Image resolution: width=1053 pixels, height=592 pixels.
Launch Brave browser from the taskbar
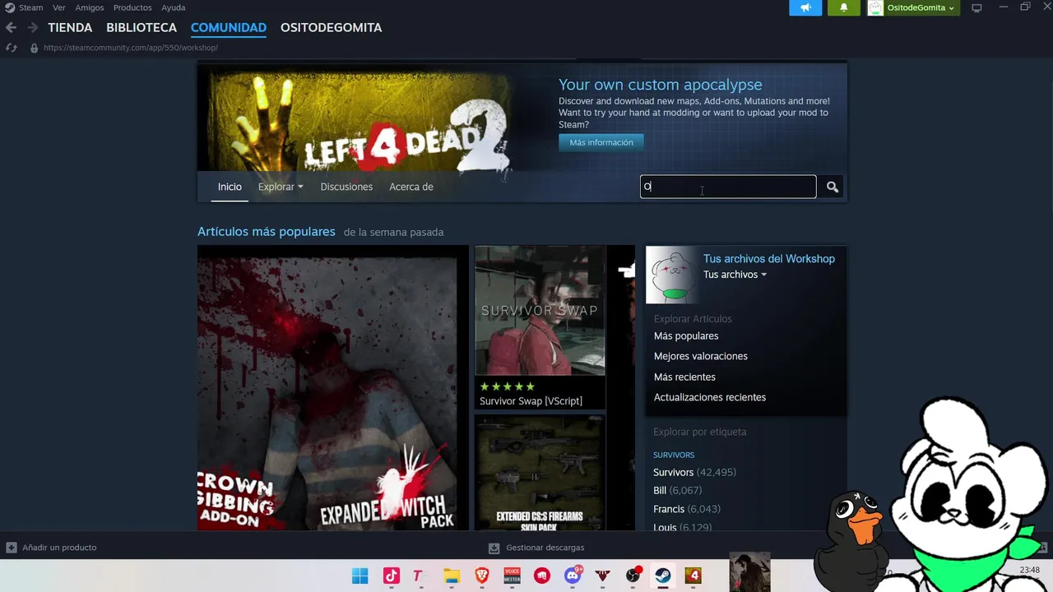click(481, 576)
